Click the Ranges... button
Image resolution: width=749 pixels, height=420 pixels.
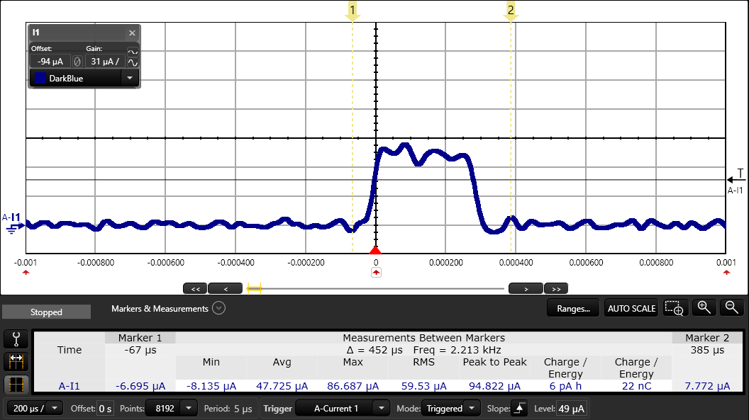573,308
